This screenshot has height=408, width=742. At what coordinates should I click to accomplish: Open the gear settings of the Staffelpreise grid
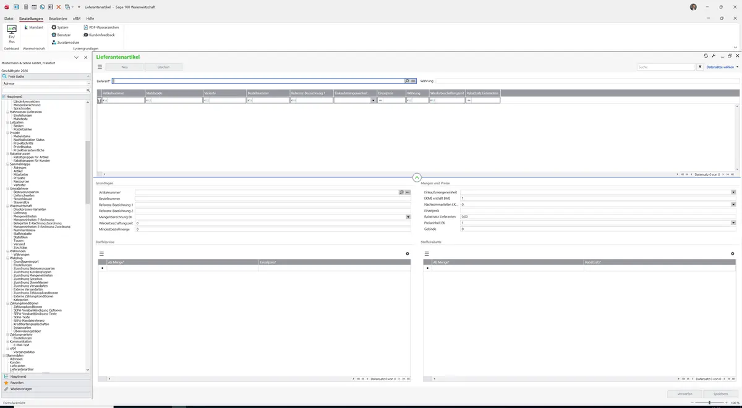pos(407,254)
